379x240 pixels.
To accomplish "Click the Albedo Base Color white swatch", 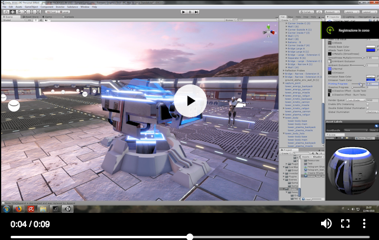I will pyautogui.click(x=371, y=47).
